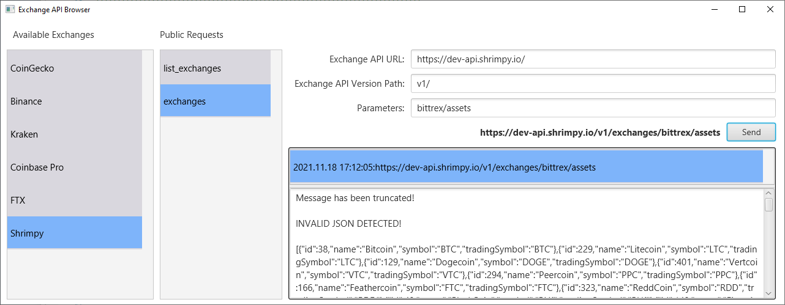Click the Exchange API URL field

coord(593,59)
